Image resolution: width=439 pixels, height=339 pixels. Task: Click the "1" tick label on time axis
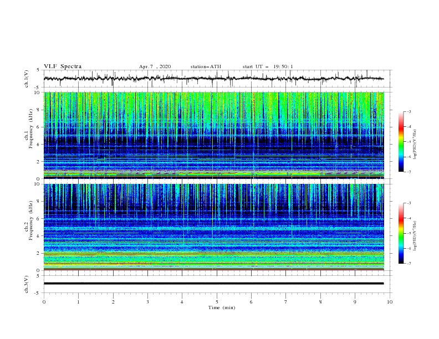[78, 302]
